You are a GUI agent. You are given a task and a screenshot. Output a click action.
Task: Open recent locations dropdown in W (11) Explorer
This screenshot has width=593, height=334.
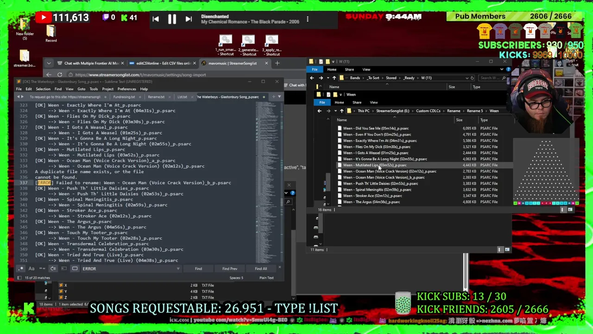tap(328, 78)
